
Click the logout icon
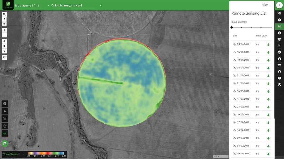tap(280, 85)
